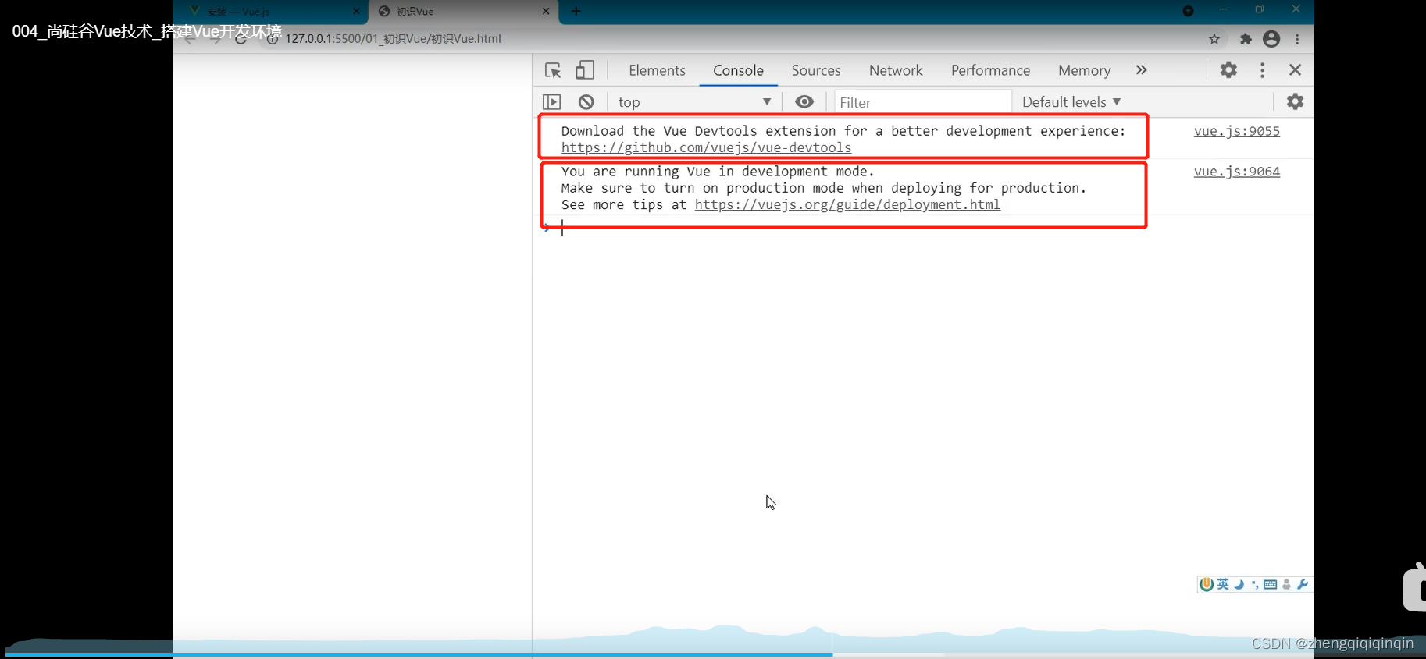
Task: Expand more DevTools tabs chevron
Action: tap(1141, 70)
